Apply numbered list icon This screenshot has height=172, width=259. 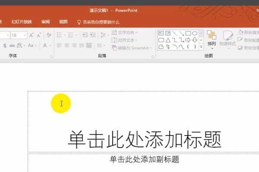pyautogui.click(x=71, y=35)
